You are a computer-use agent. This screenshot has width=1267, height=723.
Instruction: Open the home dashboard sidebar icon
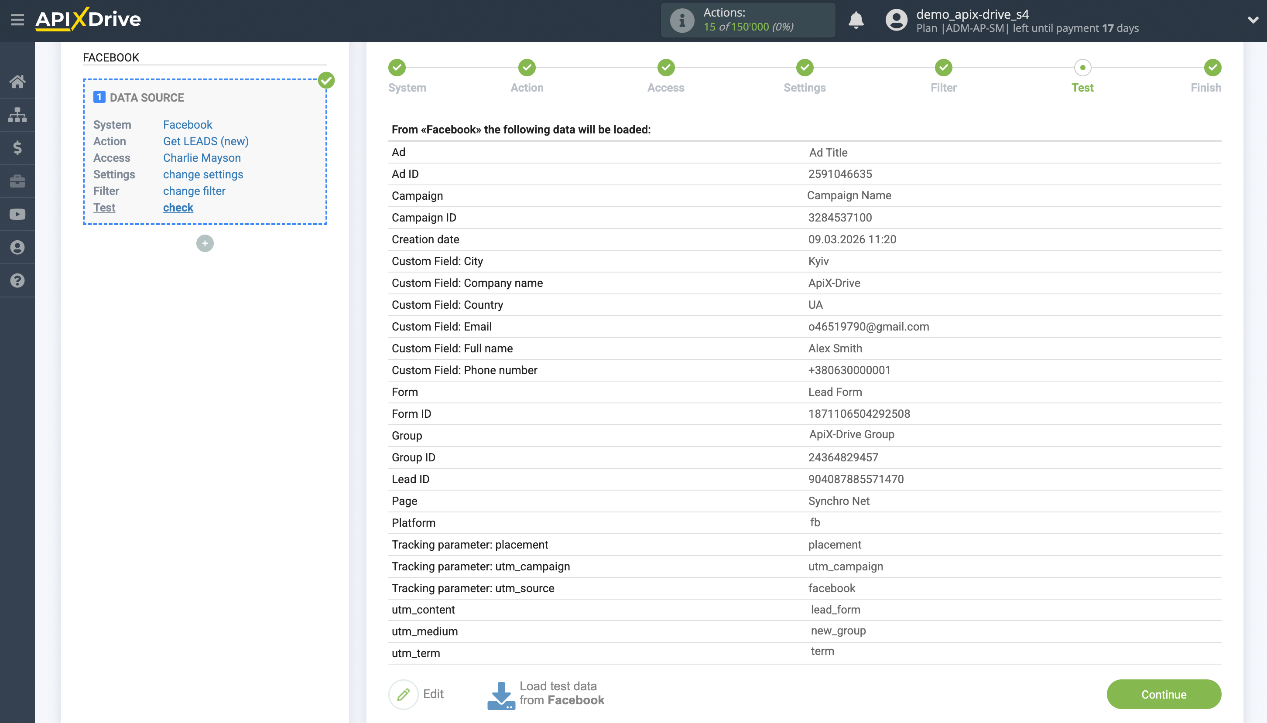pos(18,81)
